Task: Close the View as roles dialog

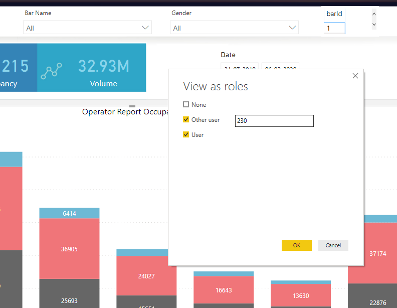Action: click(x=355, y=76)
